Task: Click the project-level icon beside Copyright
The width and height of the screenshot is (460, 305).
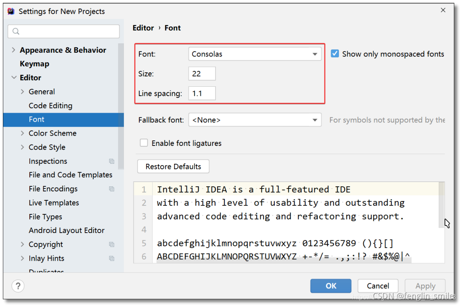Action: 112,244
